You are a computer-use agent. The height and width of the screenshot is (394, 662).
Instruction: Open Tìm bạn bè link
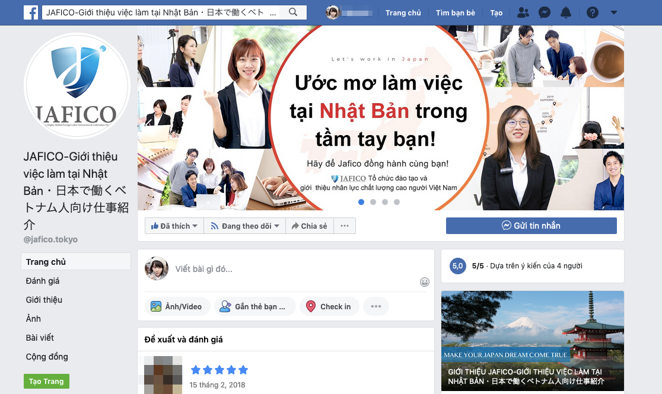pos(455,12)
